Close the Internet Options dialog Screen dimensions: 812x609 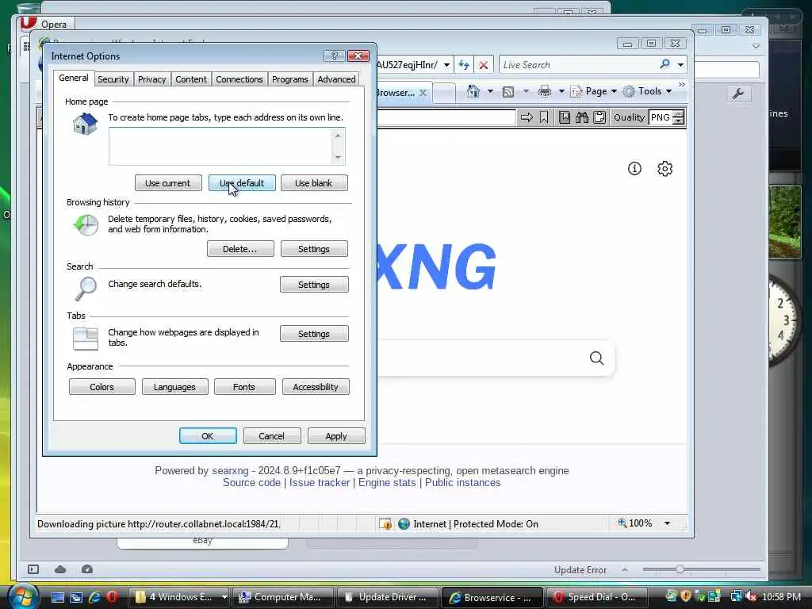pyautogui.click(x=358, y=56)
